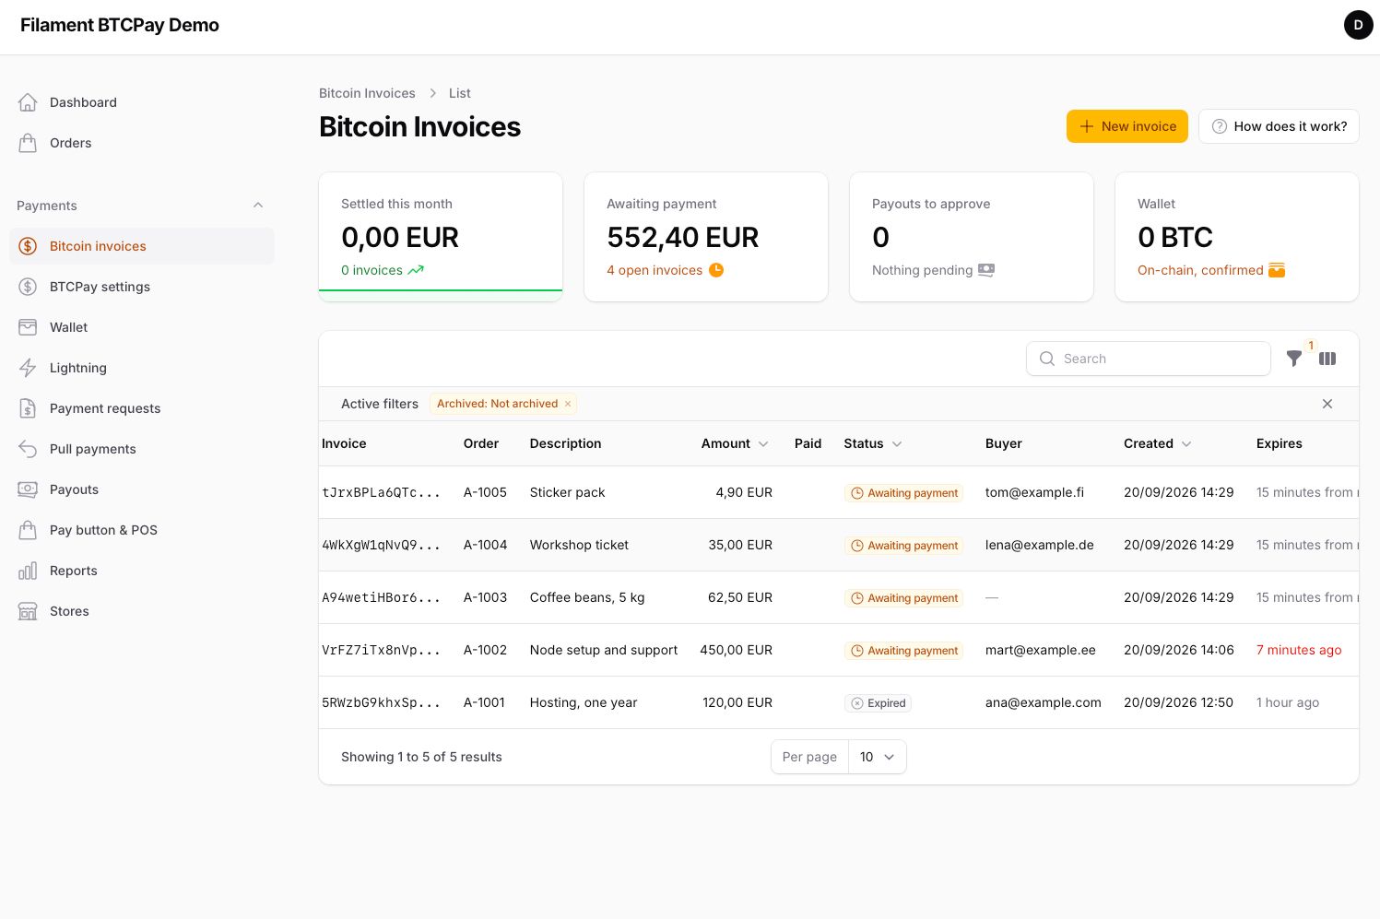The height and width of the screenshot is (919, 1380).
Task: Click the Pull payments arrow icon
Action: 28,449
